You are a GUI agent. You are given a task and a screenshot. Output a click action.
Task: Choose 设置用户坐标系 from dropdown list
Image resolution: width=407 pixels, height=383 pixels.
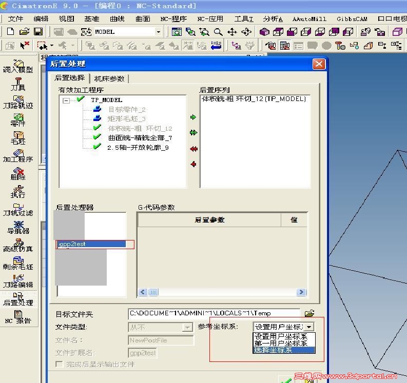pos(284,336)
